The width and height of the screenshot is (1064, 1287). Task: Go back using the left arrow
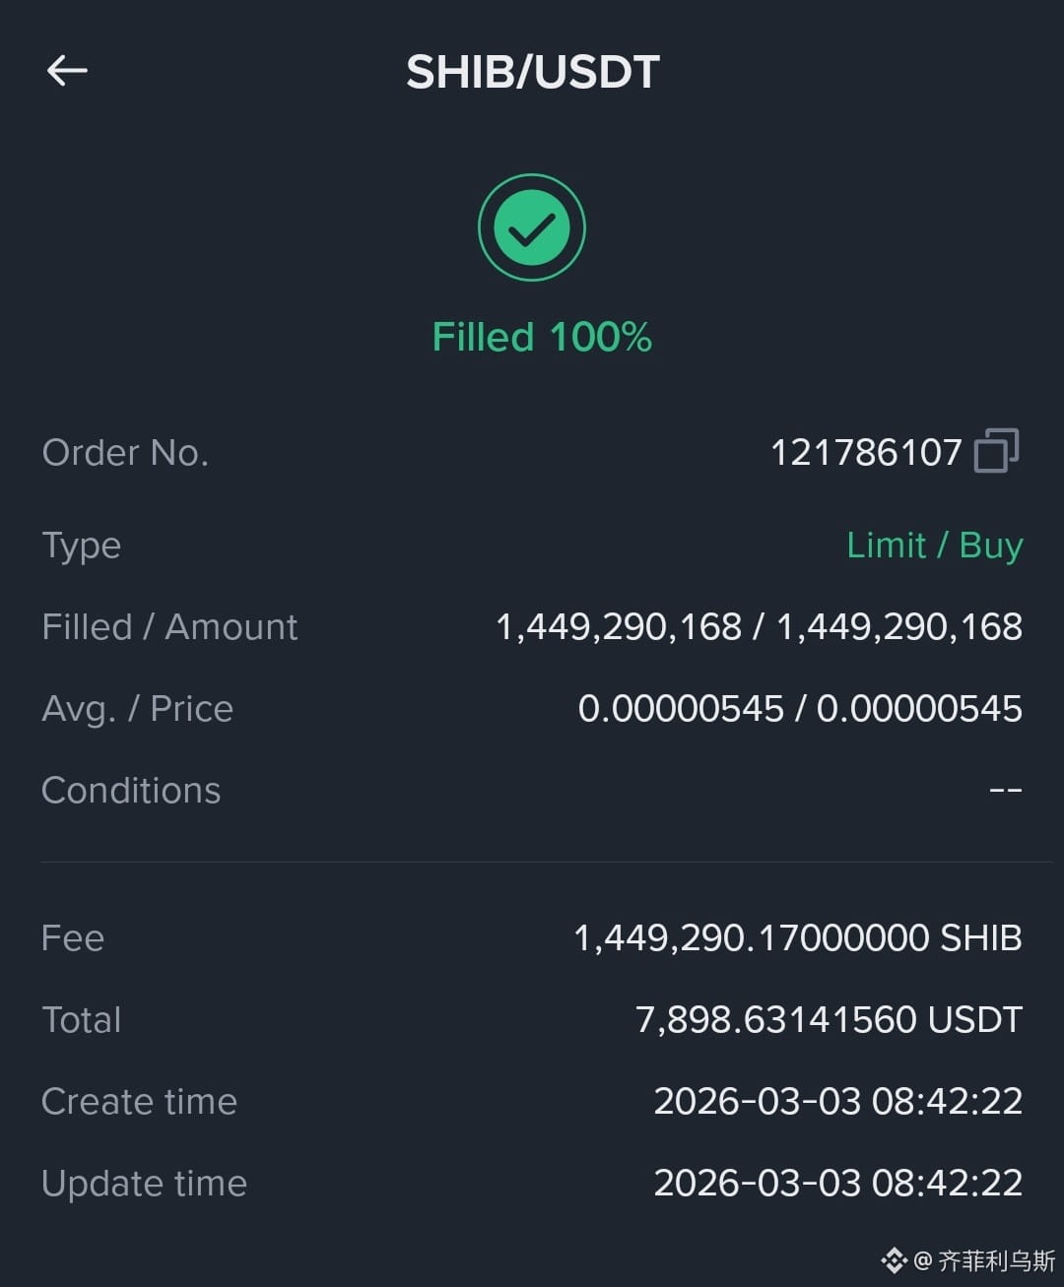[x=67, y=70]
